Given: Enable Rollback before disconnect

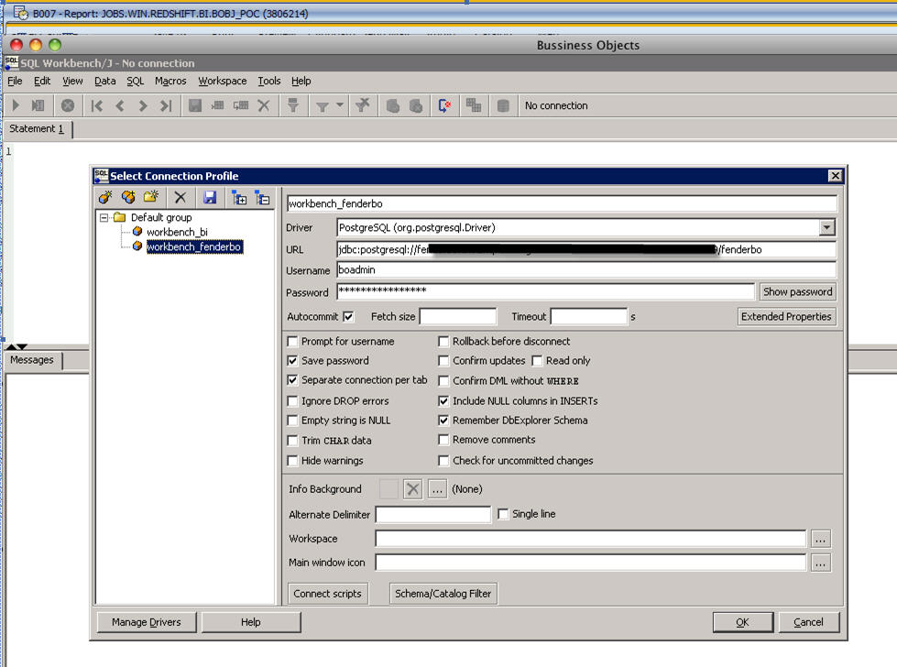Looking at the screenshot, I should pos(443,342).
